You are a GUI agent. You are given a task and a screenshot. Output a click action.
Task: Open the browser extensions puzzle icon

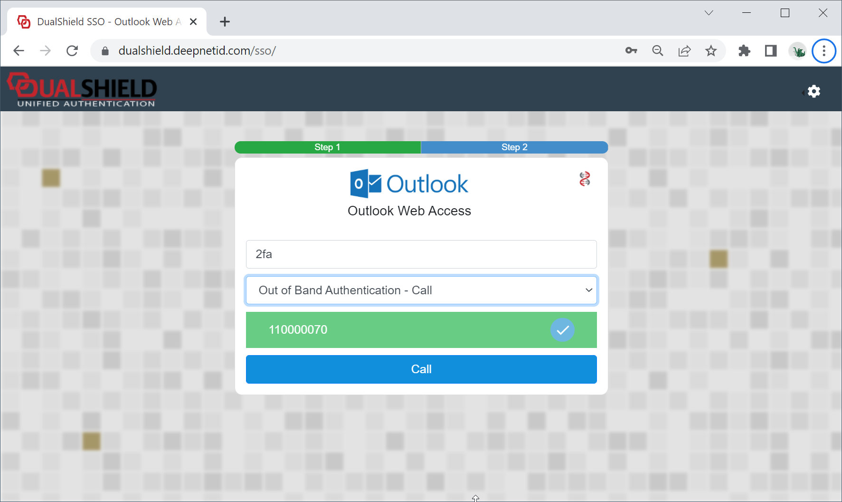(744, 50)
